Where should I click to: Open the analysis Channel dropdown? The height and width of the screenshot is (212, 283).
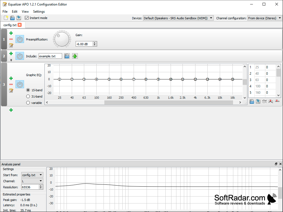[32, 181]
